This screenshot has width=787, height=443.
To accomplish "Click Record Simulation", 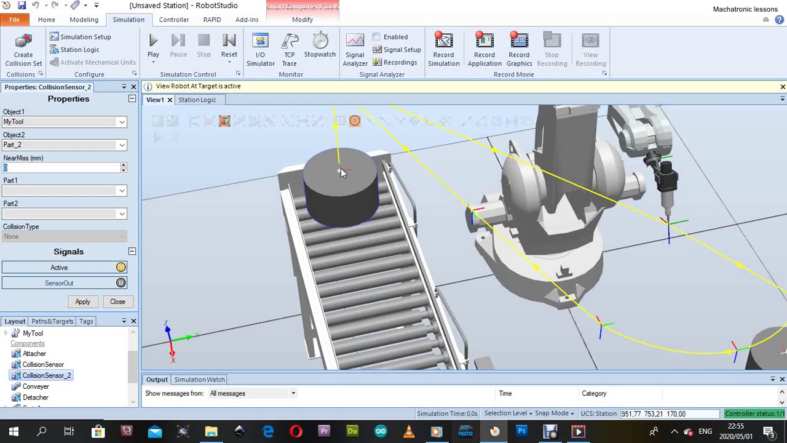I will click(443, 49).
